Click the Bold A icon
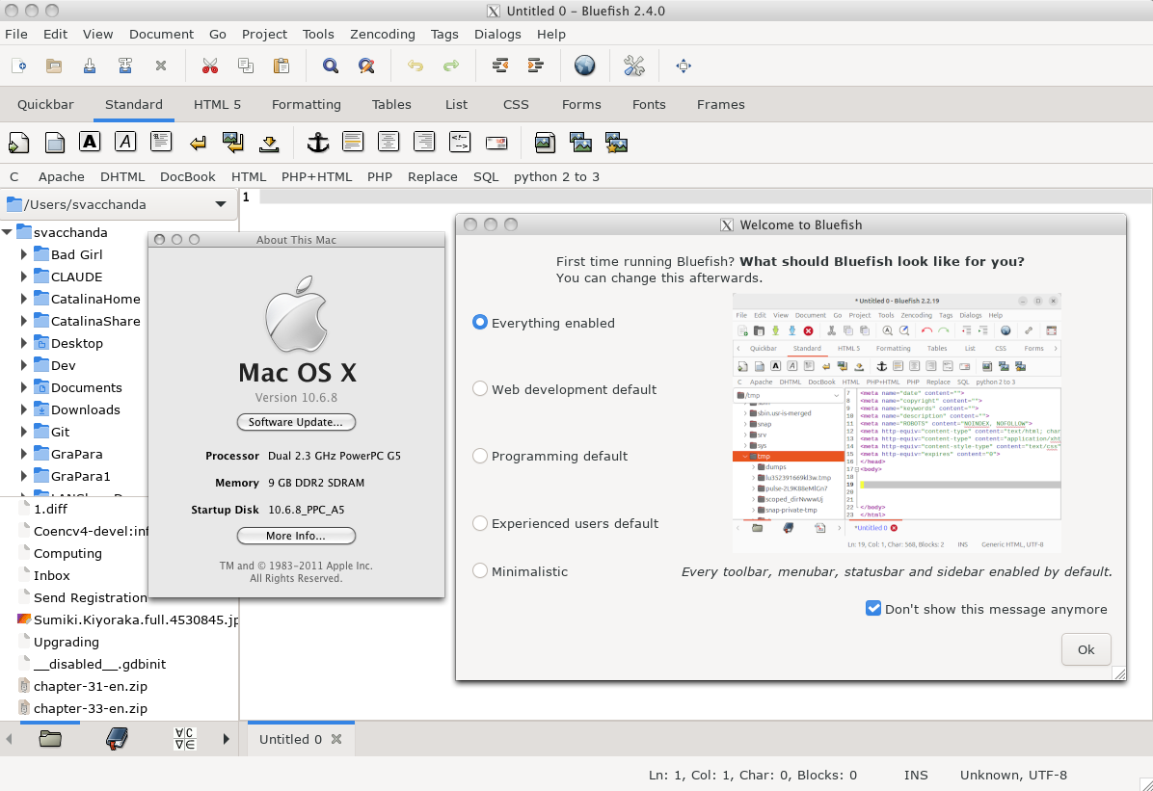The image size is (1153, 791). click(x=90, y=142)
